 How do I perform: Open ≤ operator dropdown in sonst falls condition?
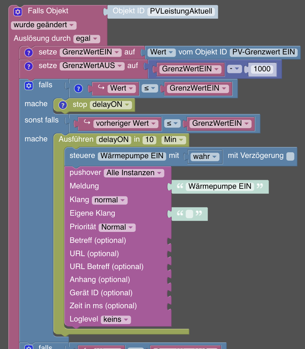(172, 123)
